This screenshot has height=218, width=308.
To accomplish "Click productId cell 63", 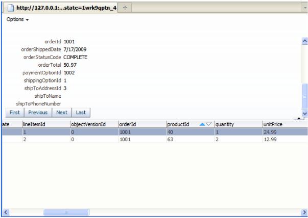I will [x=191, y=140].
